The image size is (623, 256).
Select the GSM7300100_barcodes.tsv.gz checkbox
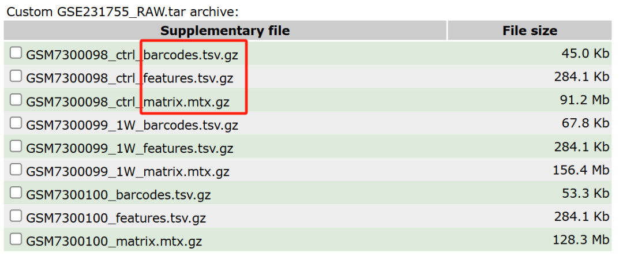(x=16, y=193)
